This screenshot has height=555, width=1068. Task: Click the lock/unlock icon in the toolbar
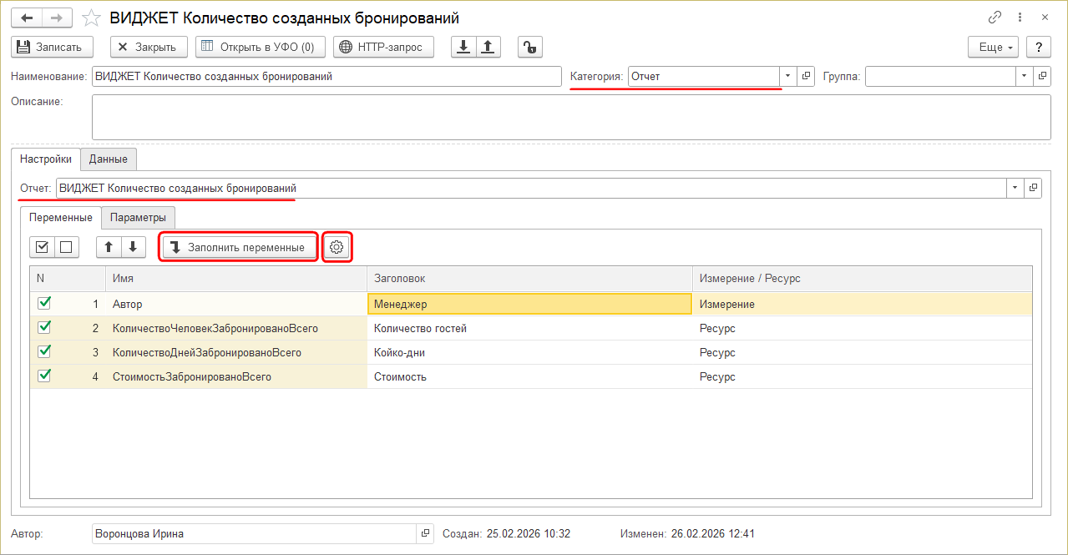(530, 48)
